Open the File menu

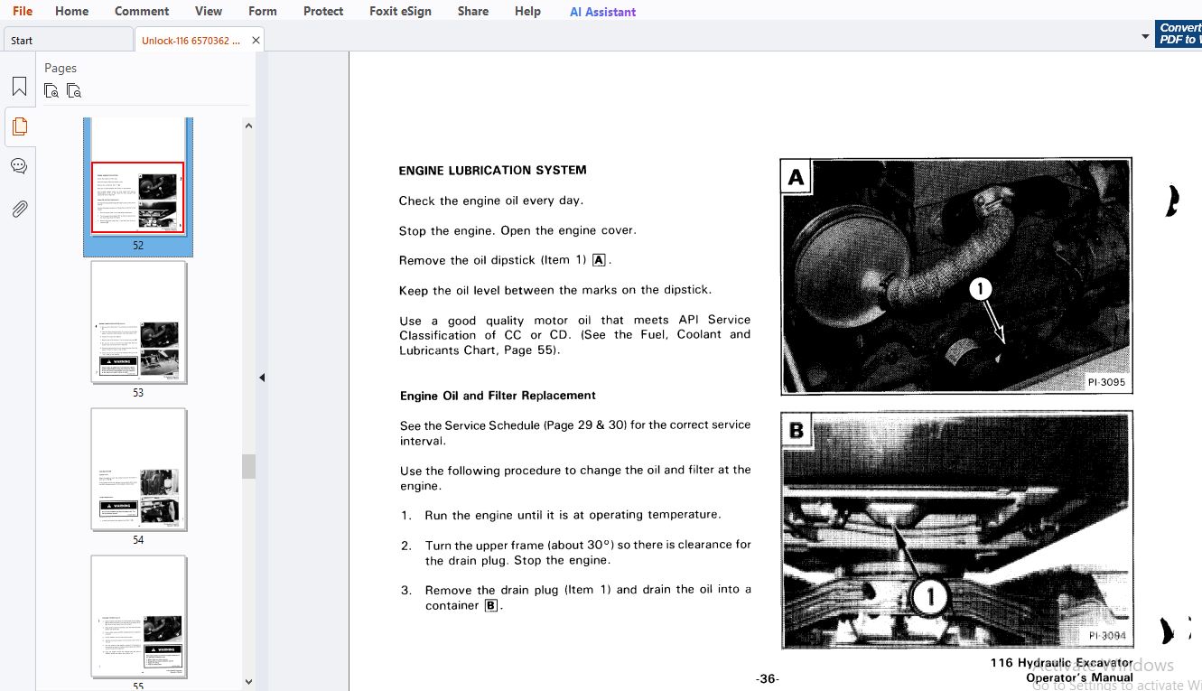click(22, 11)
